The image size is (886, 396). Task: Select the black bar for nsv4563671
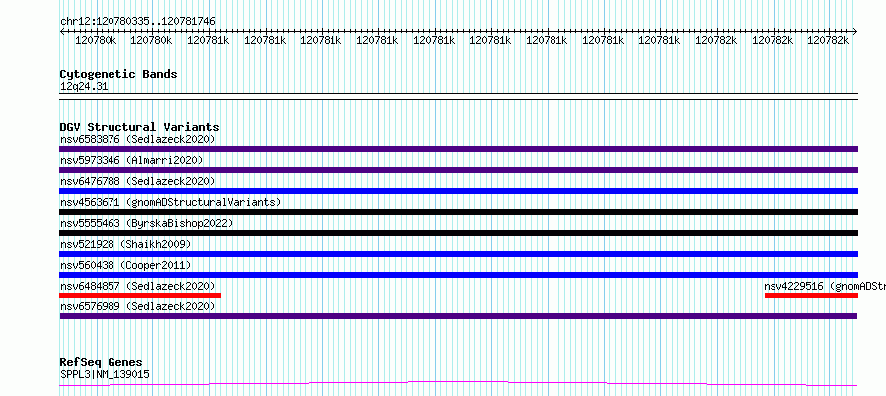458,212
